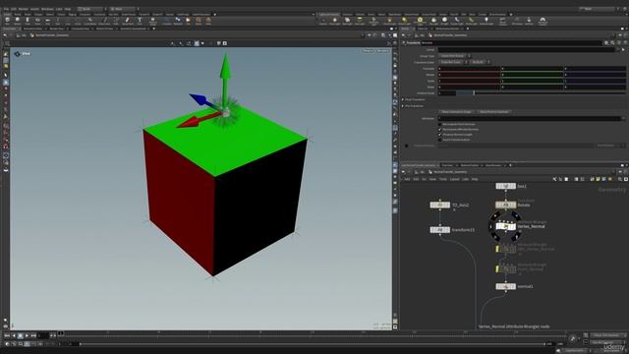Click the Attributes input field
Screen dimensions: 629x354
(x=529, y=118)
